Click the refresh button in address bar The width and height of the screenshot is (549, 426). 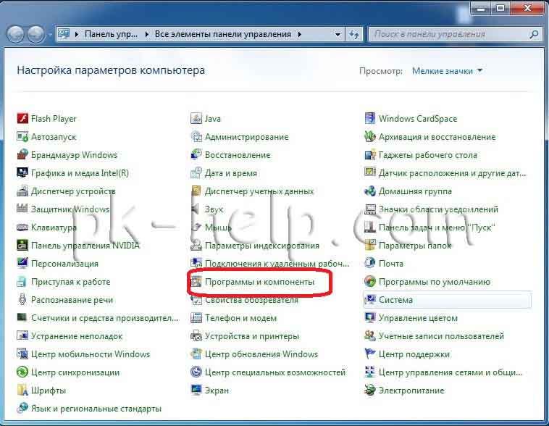[354, 34]
